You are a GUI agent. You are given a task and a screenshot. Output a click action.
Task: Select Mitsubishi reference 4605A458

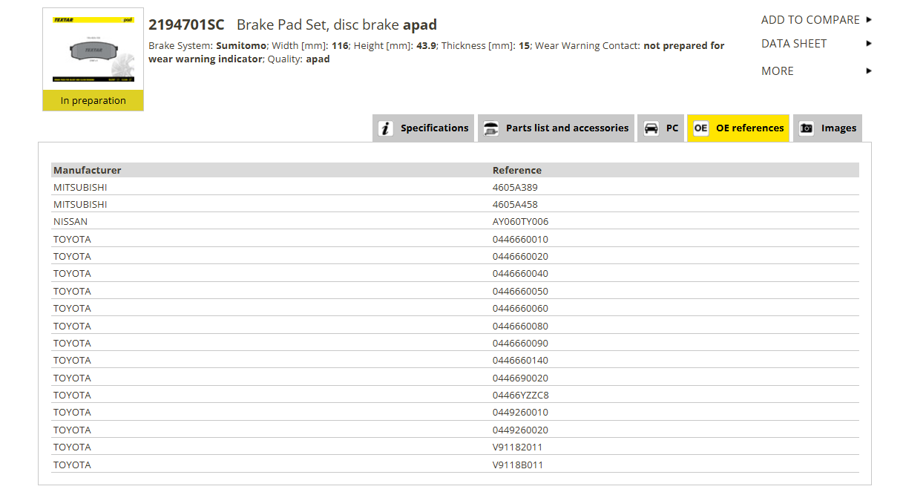click(x=515, y=204)
